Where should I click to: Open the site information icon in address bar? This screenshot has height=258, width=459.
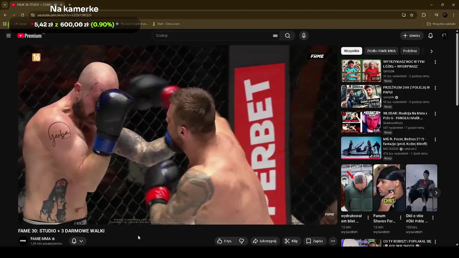click(33, 15)
